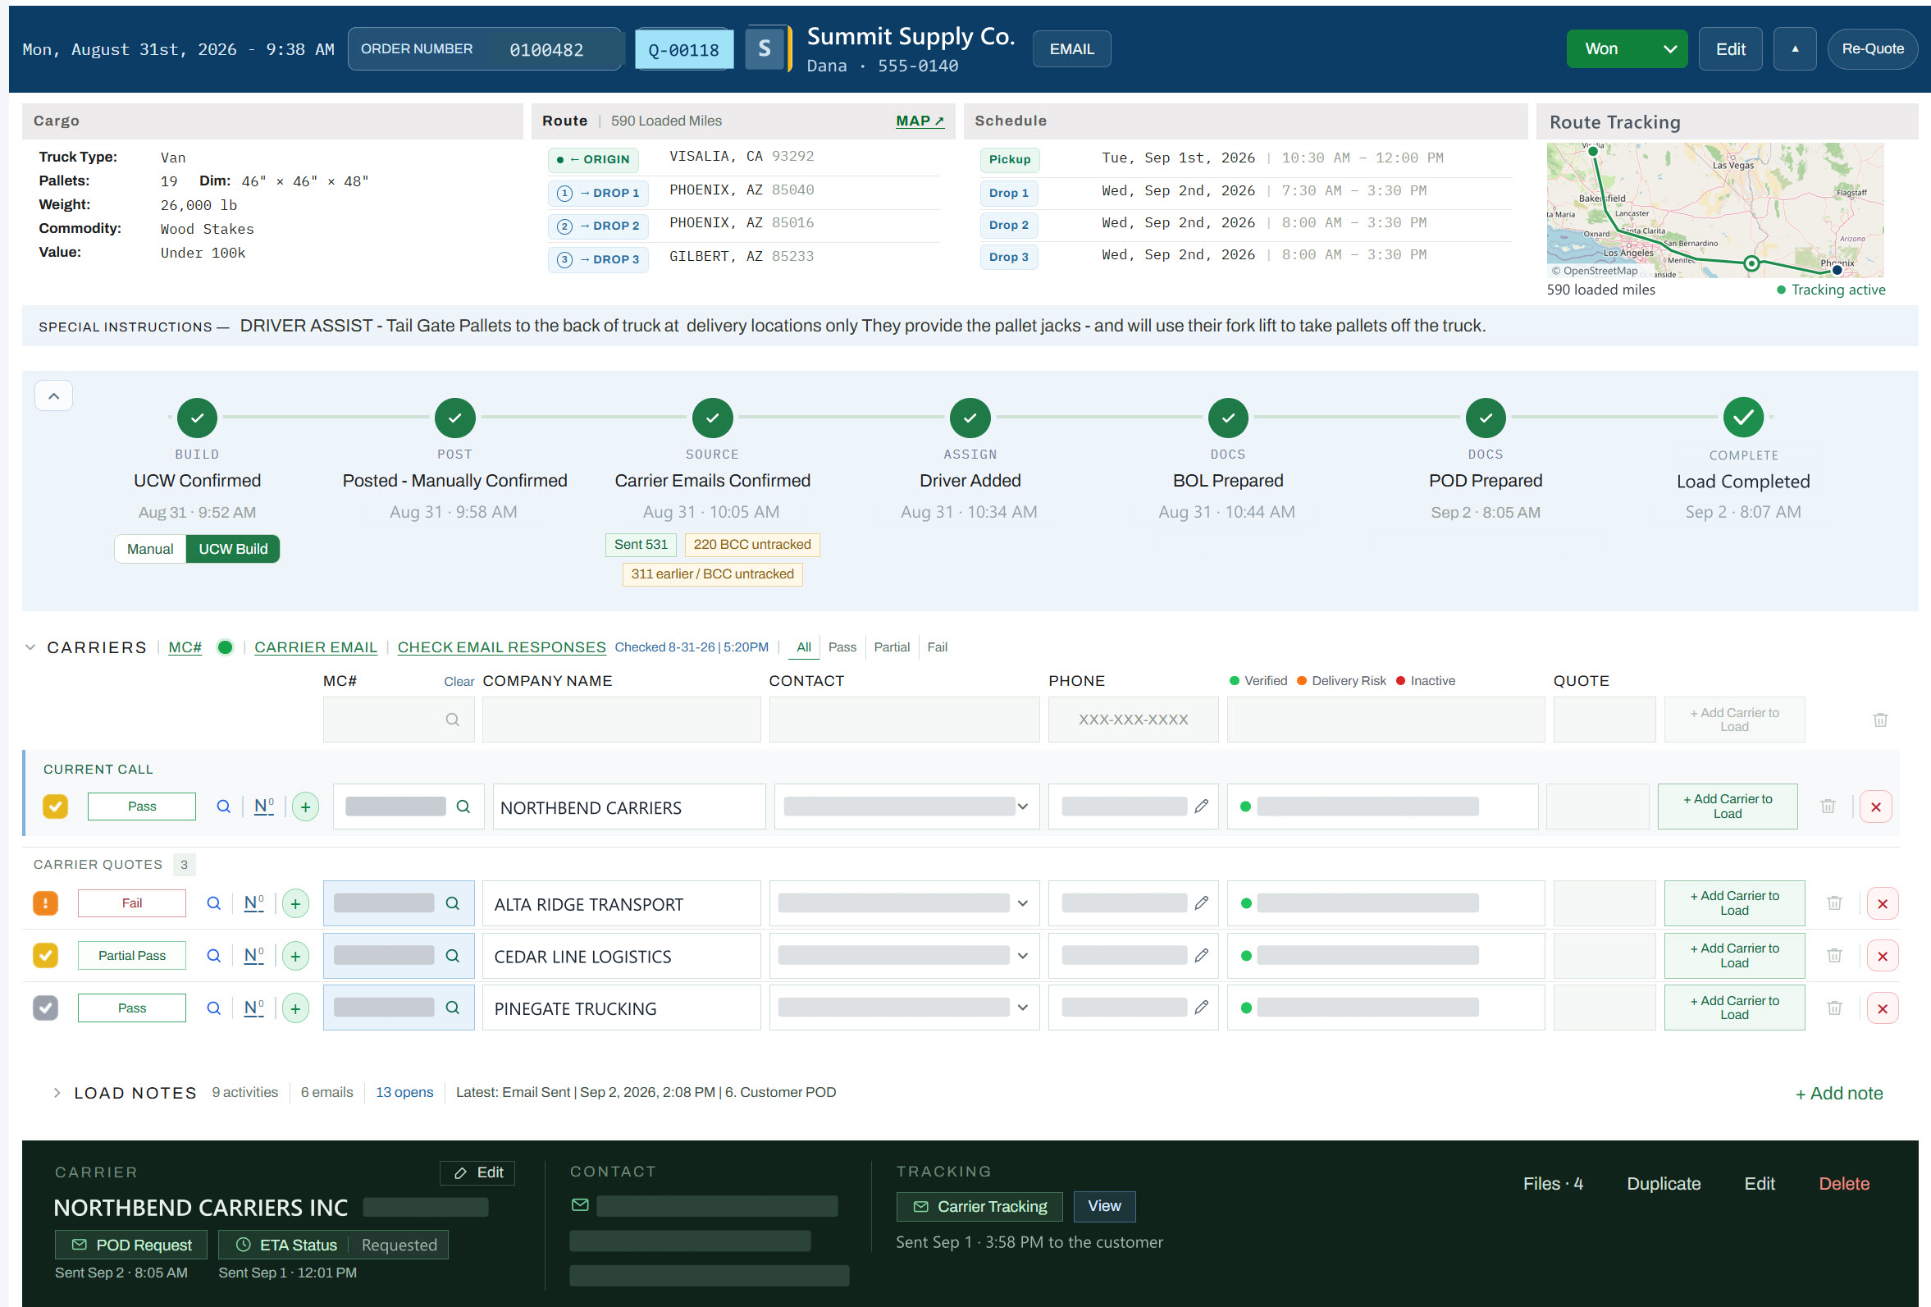Image resolution: width=1931 pixels, height=1307 pixels.
Task: Click the tracking View button
Action: [1104, 1206]
